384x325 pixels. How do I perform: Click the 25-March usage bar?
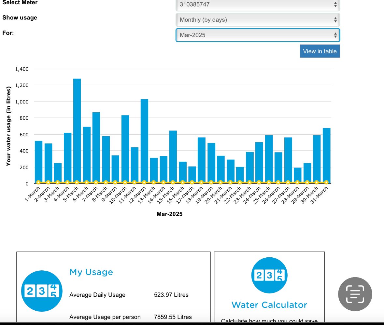(269, 159)
